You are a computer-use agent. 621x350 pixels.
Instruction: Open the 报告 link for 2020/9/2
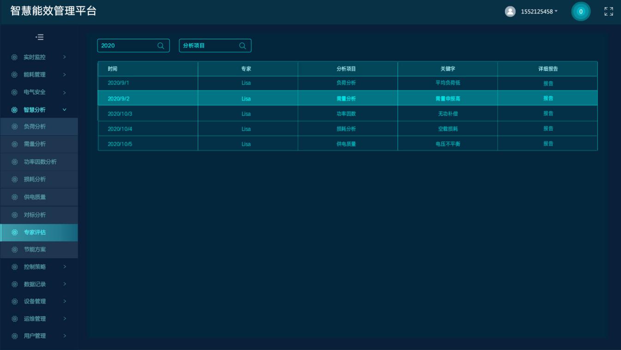(x=548, y=98)
